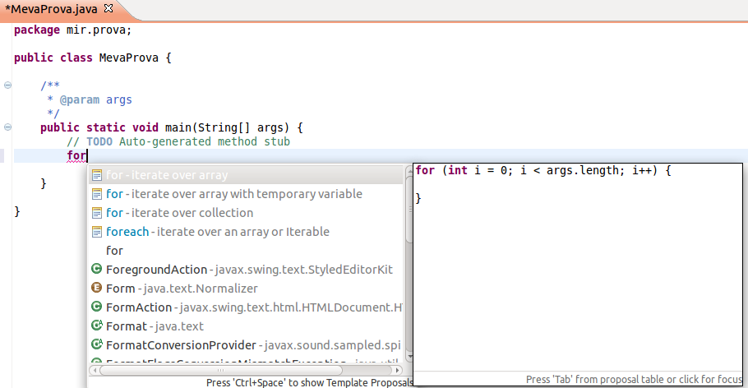
Task: Click the FormAction class icon
Action: click(96, 307)
